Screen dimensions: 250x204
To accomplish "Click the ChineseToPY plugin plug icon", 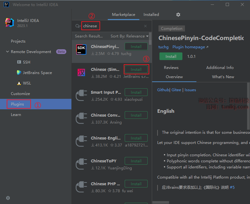I will 81,164.
